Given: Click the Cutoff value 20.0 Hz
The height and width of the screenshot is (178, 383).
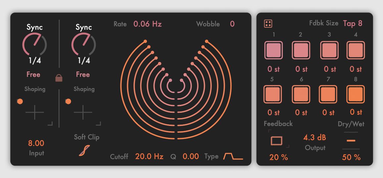Looking at the screenshot, I should coord(149,156).
